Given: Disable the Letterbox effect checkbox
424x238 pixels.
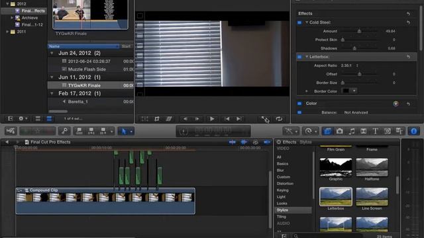Looking at the screenshot, I should 299,57.
